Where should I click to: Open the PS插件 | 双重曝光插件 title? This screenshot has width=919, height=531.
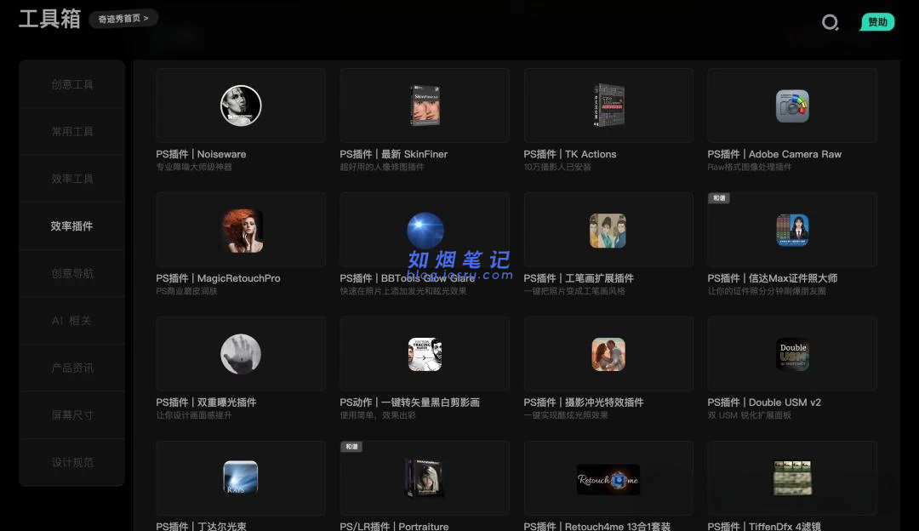pos(206,403)
